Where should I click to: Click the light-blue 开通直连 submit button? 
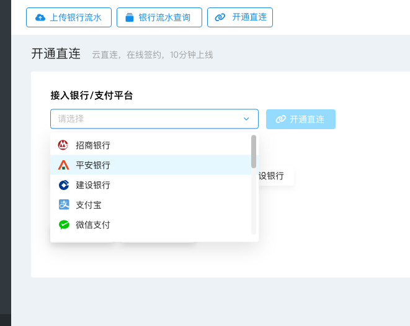click(x=301, y=119)
